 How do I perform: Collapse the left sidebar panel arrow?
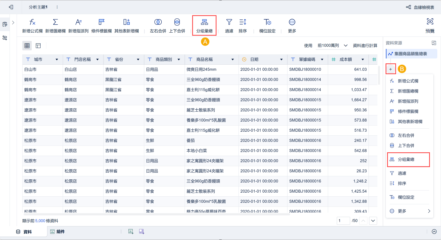pos(13,22)
